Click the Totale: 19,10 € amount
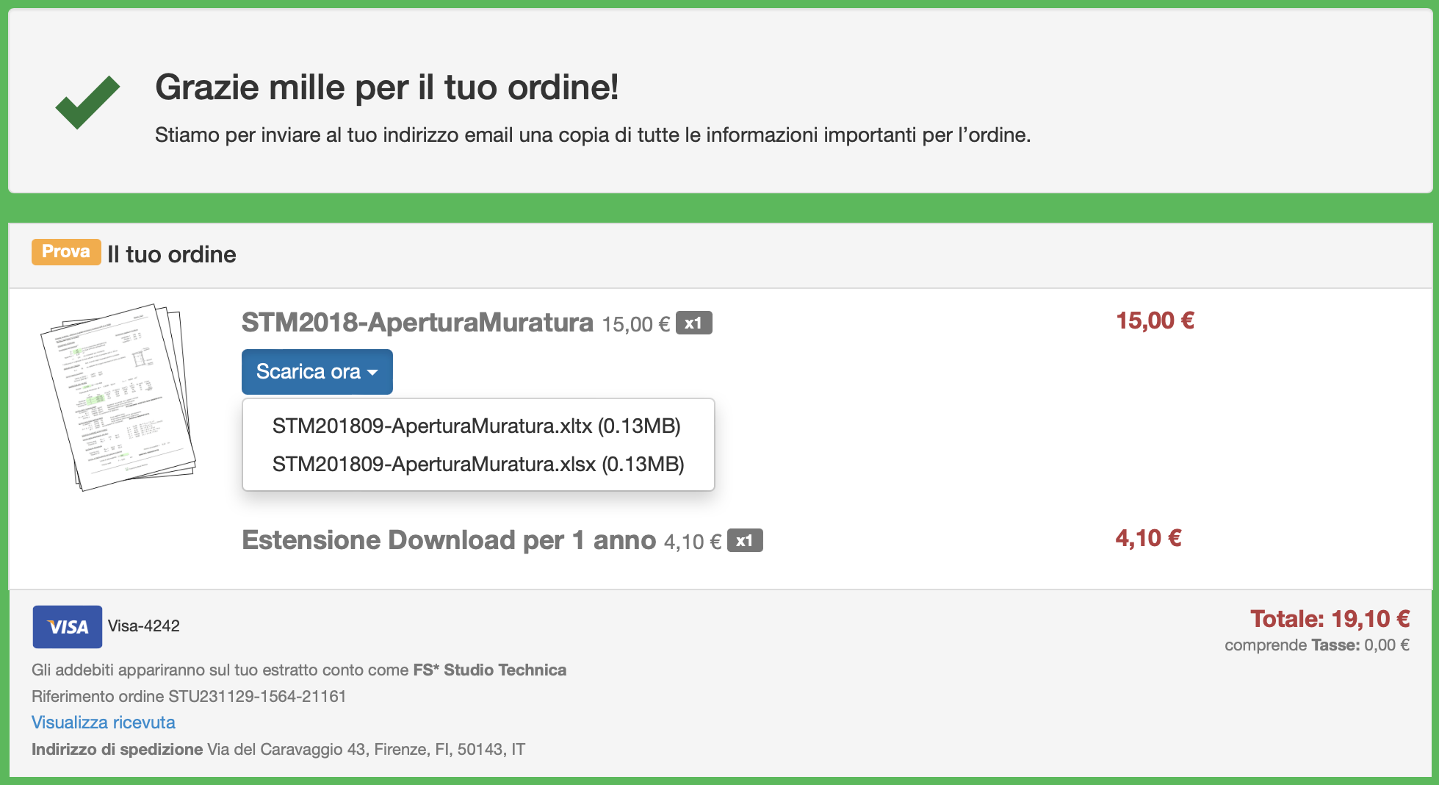1439x785 pixels. click(1330, 619)
